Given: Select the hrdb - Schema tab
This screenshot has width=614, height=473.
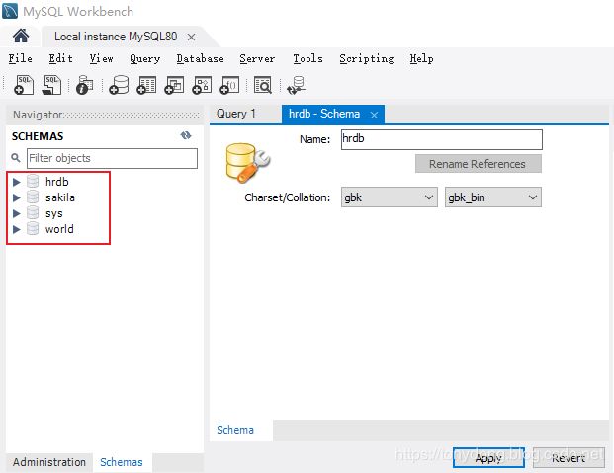Looking at the screenshot, I should [x=324, y=114].
